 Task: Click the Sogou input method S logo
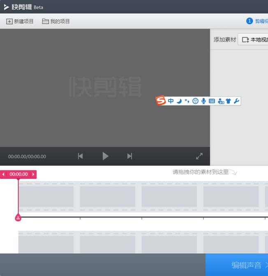pyautogui.click(x=161, y=100)
